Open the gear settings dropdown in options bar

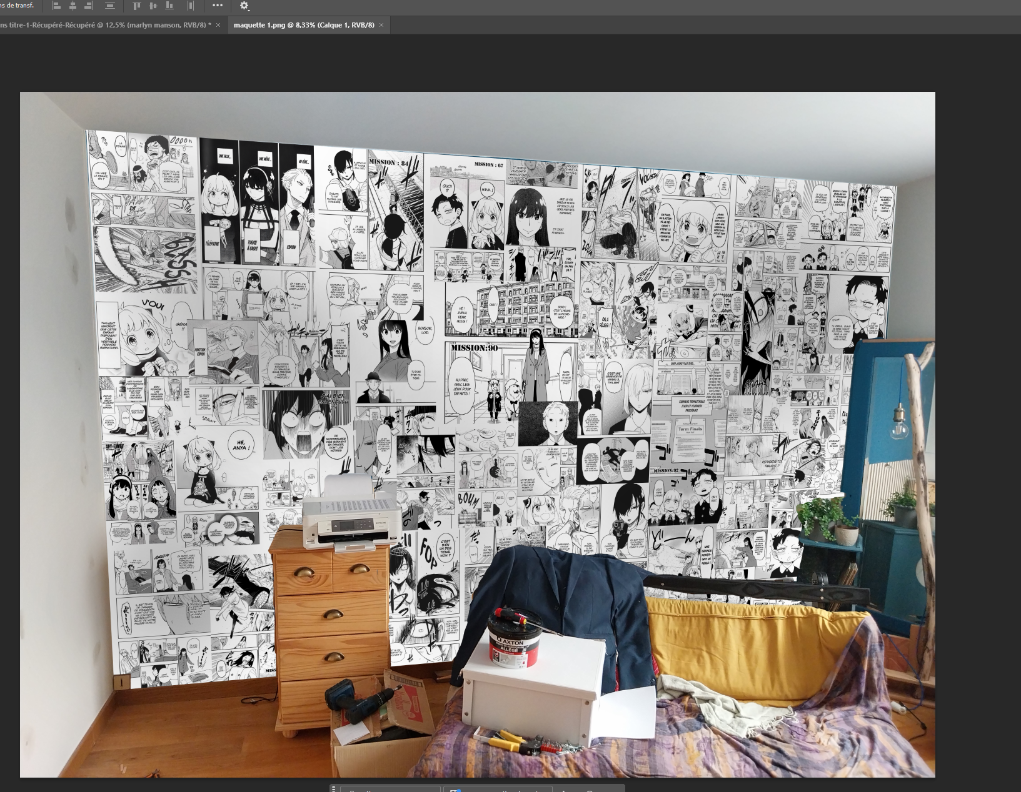(244, 6)
